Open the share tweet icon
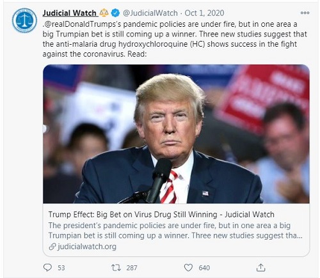This screenshot has height=278, width=320. (260, 267)
